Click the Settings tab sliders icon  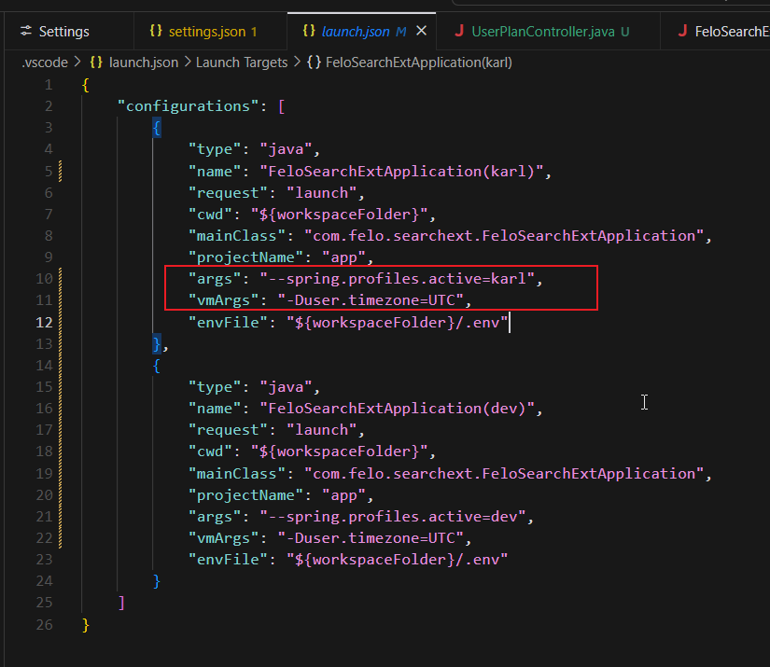click(26, 31)
